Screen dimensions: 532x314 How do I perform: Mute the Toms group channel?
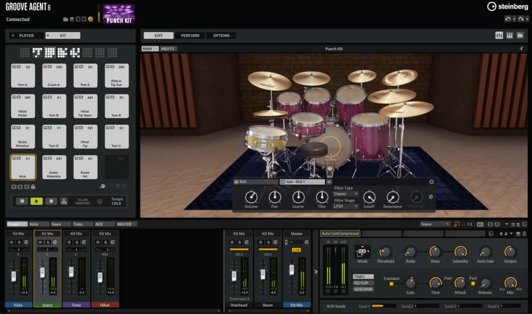tap(69, 242)
